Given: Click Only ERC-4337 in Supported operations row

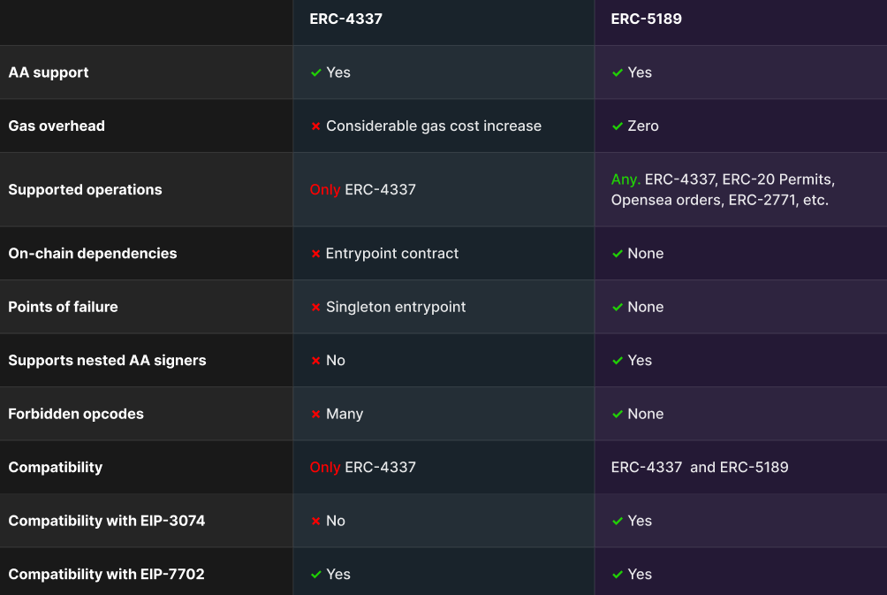Looking at the screenshot, I should pyautogui.click(x=362, y=190).
